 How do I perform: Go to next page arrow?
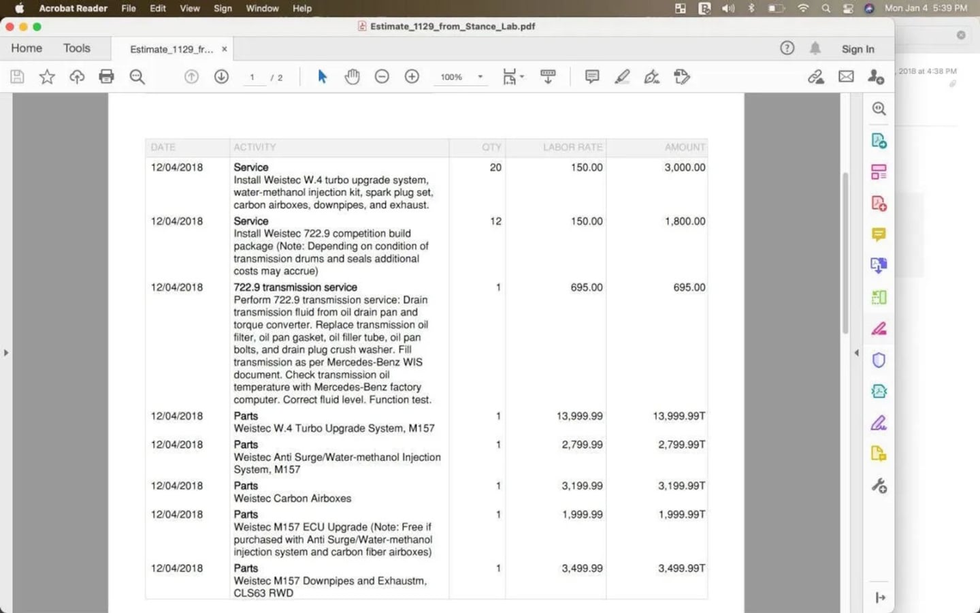pos(221,77)
